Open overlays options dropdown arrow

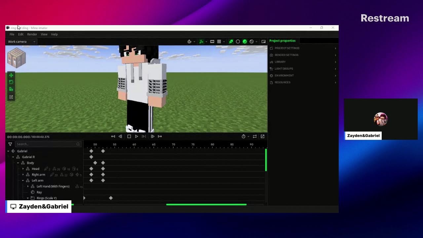point(206,42)
